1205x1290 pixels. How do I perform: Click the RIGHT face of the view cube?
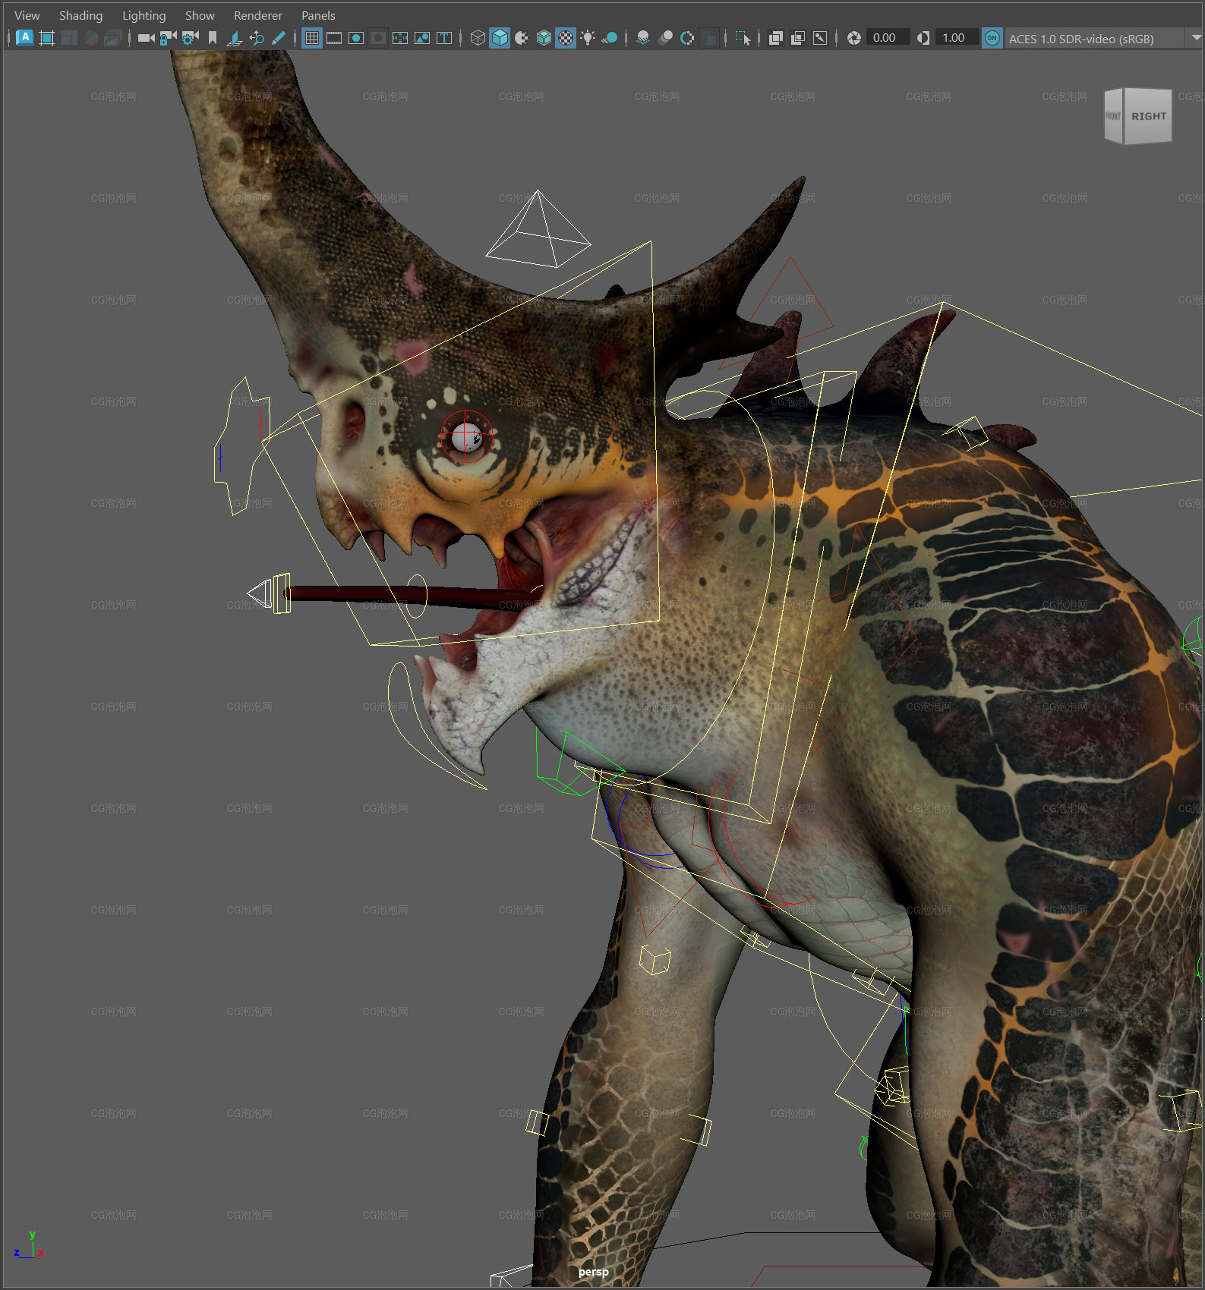coord(1148,116)
